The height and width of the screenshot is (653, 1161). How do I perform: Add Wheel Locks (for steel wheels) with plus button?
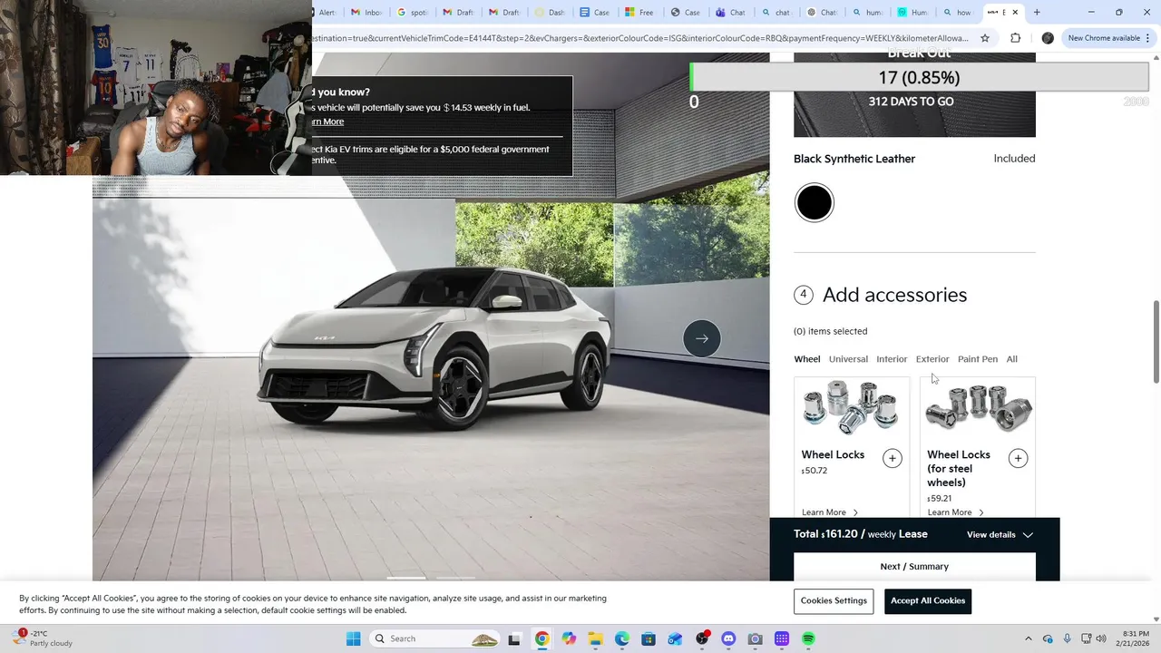pos(1018,458)
